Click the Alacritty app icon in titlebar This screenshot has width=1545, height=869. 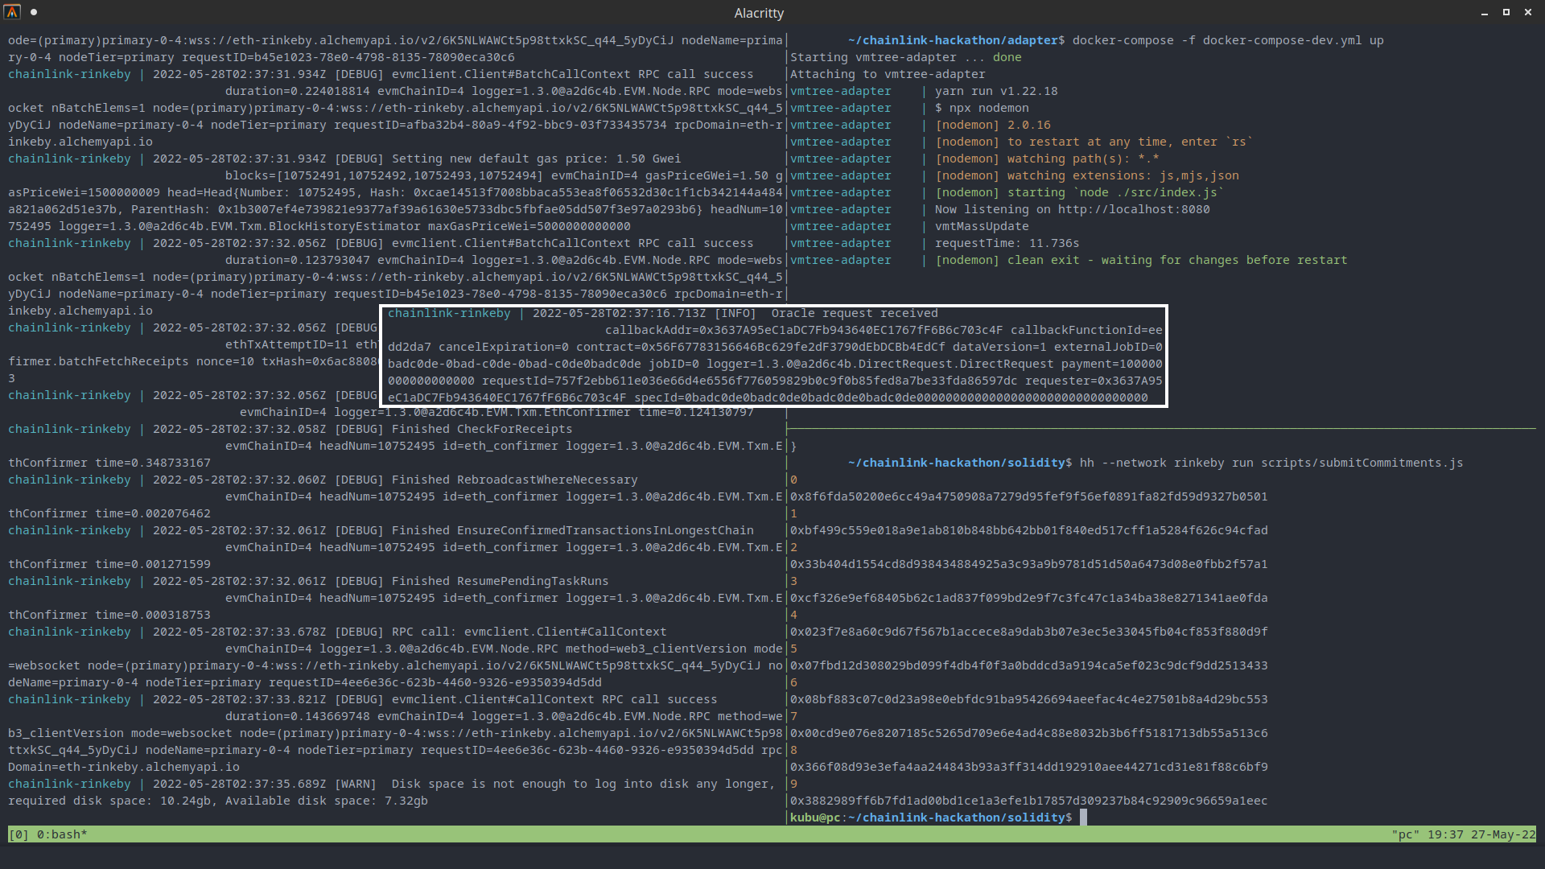point(12,12)
